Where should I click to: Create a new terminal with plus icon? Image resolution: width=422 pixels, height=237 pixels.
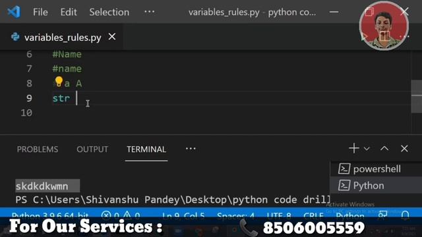pyautogui.click(x=354, y=148)
